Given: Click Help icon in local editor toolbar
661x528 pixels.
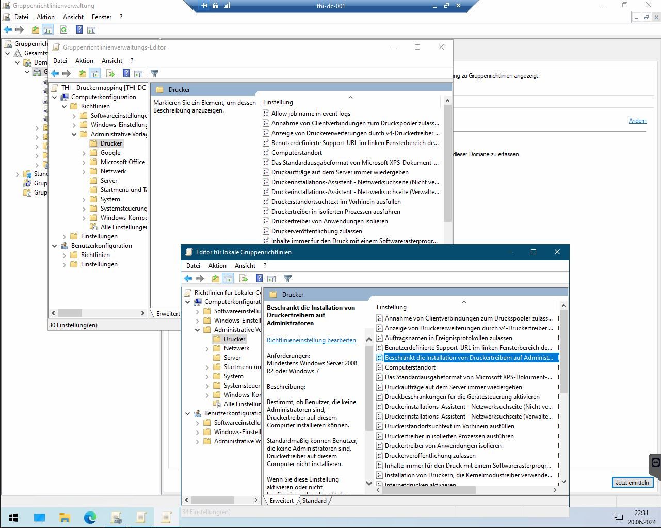Looking at the screenshot, I should coord(259,278).
